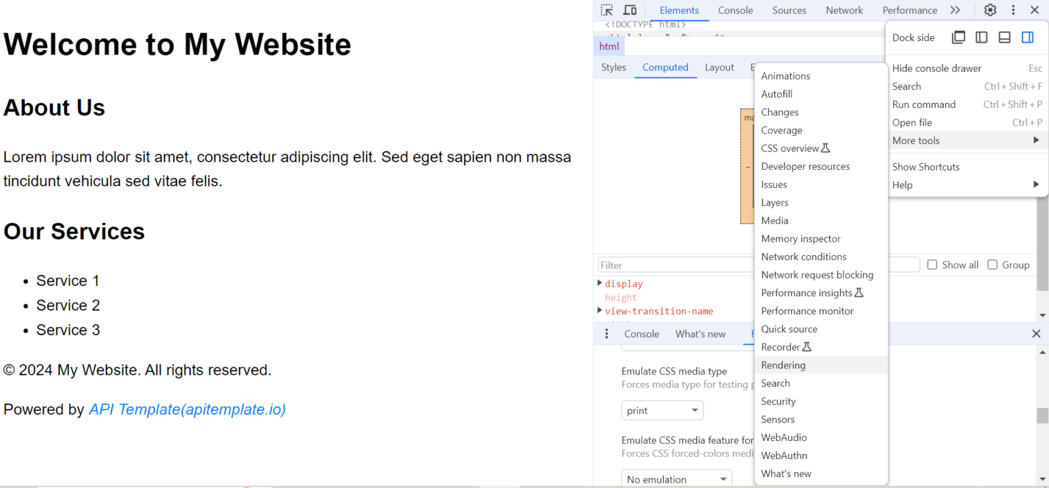Click the API Template apitemplate.io link

coord(186,410)
